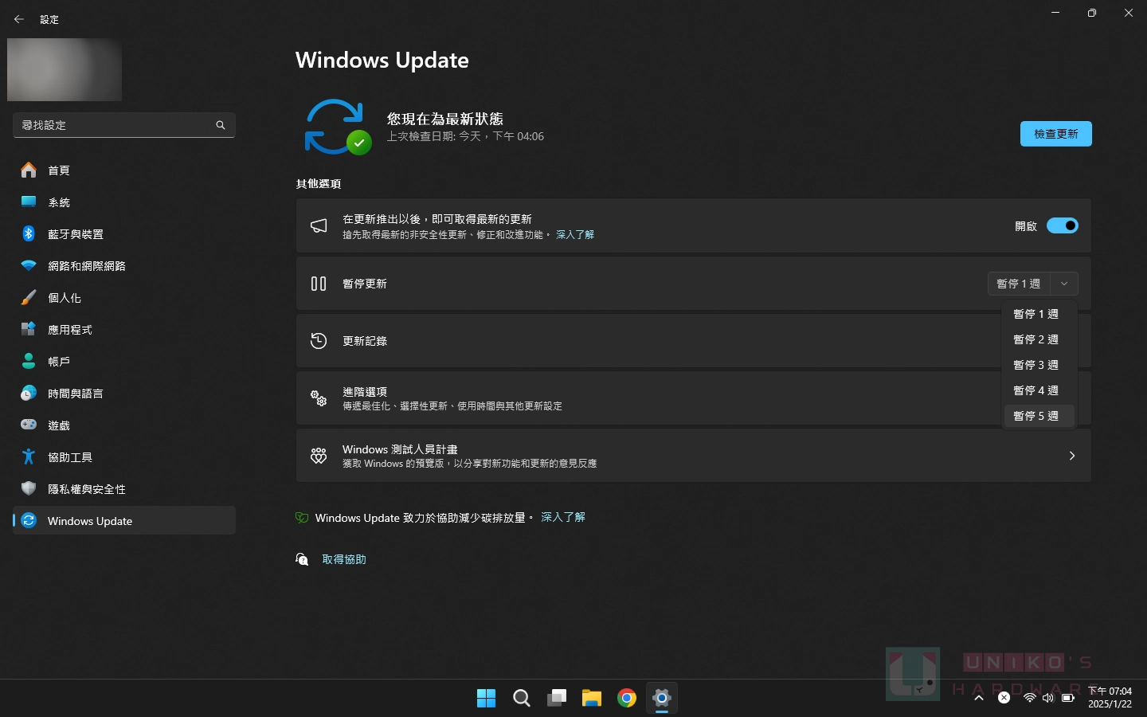Viewport: 1147px width, 717px height.
Task: Click into the 尋找設定 search field
Action: [124, 125]
